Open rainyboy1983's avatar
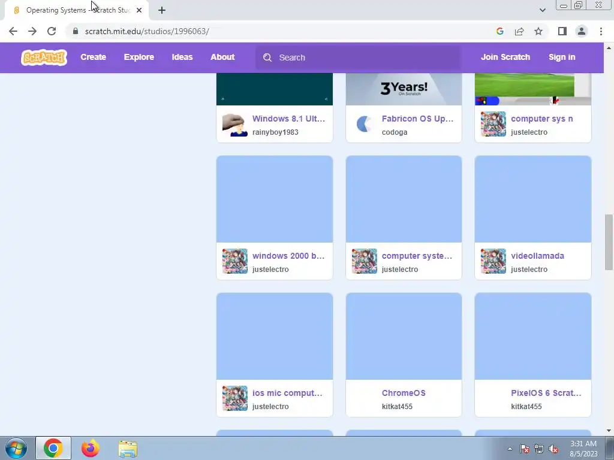This screenshot has height=460, width=614. point(235,125)
